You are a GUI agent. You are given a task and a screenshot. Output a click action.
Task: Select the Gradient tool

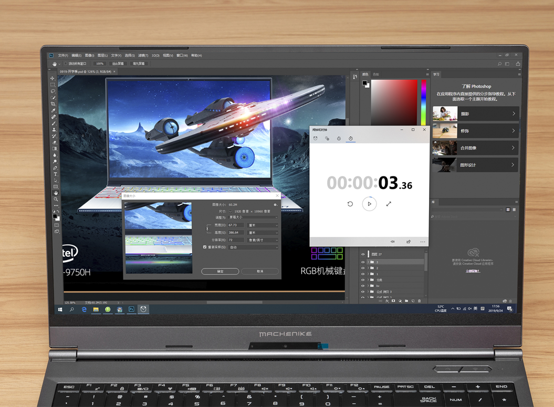coord(55,149)
